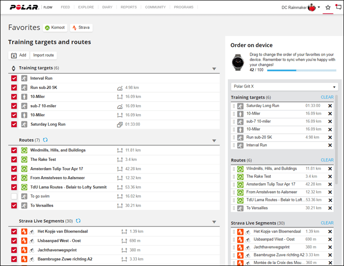Remove Interval Run from device list

coord(330,145)
